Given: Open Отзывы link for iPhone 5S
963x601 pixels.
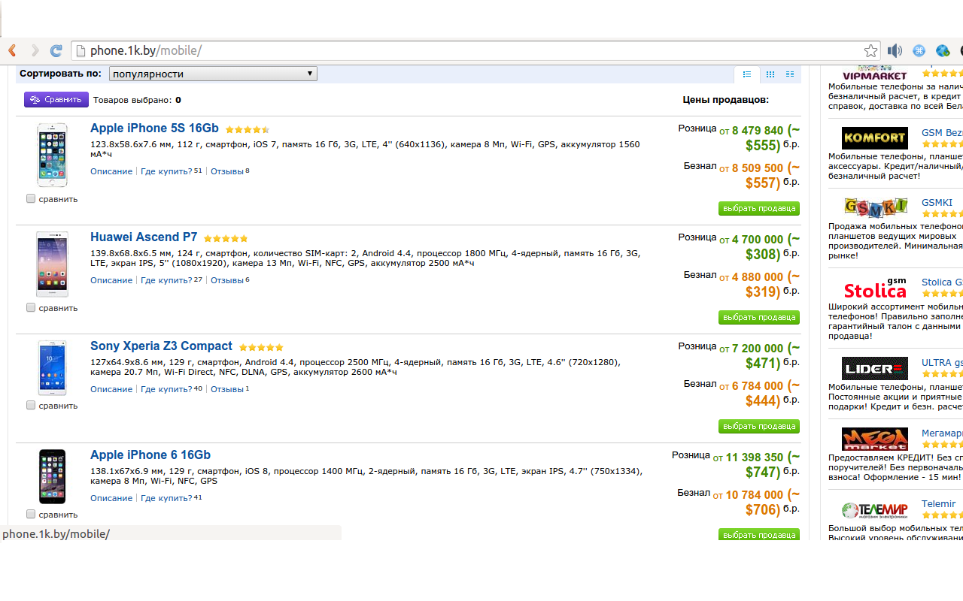Looking at the screenshot, I should pos(227,171).
